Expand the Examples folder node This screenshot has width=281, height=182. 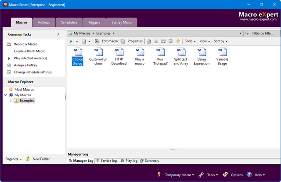pos(11,101)
